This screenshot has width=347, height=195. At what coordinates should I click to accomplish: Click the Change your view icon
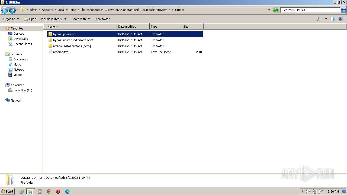(319, 19)
